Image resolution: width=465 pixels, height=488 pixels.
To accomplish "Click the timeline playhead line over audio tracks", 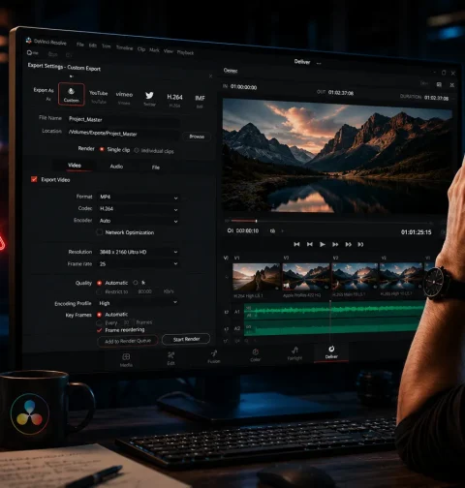I will click(x=329, y=320).
